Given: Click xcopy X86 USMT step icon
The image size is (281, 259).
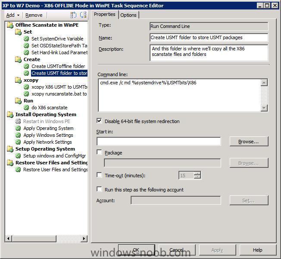Looking at the screenshot, I should click(x=26, y=87).
